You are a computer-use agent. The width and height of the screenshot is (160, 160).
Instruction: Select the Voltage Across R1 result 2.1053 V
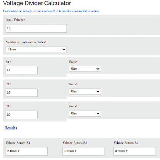coord(27,151)
